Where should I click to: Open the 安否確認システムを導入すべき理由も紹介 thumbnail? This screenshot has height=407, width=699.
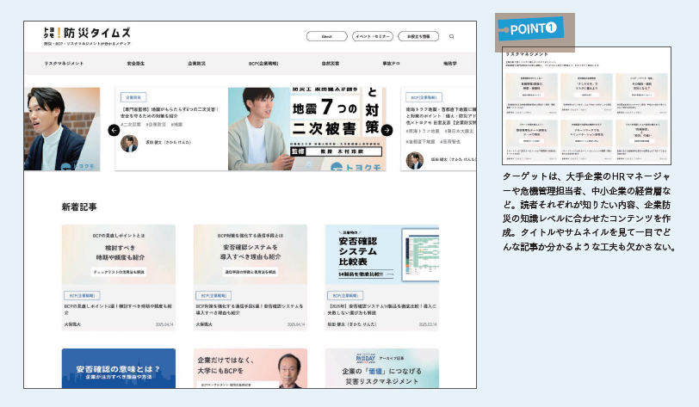pyautogui.click(x=251, y=255)
